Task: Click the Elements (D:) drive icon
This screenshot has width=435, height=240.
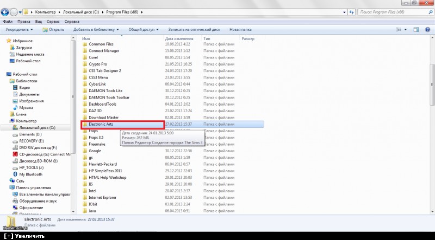Action: pos(16,134)
